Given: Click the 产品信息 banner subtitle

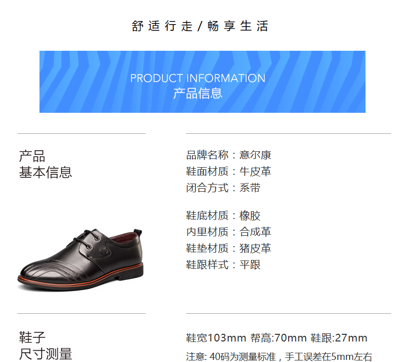Looking at the screenshot, I should [x=197, y=93].
